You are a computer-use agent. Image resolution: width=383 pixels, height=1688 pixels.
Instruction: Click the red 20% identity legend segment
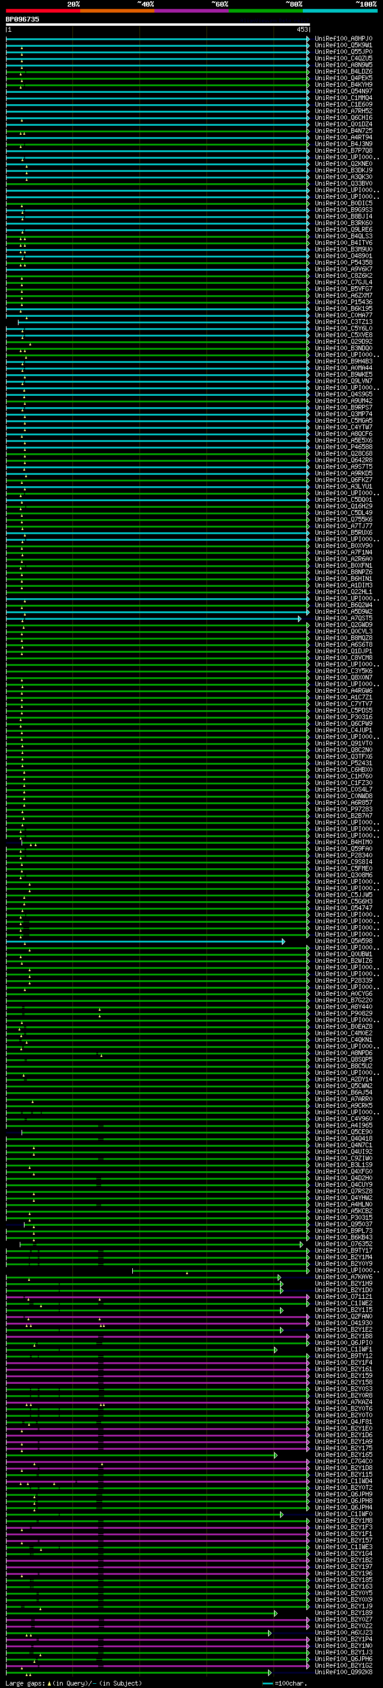pos(43,11)
